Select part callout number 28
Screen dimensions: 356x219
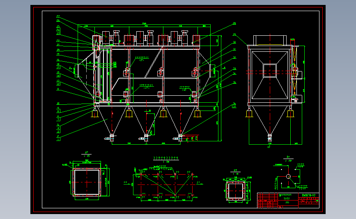coord(234,23)
